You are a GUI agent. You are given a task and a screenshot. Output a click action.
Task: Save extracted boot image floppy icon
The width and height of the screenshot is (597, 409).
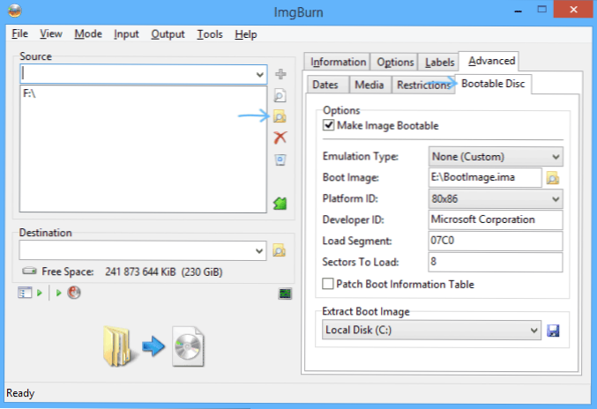553,331
